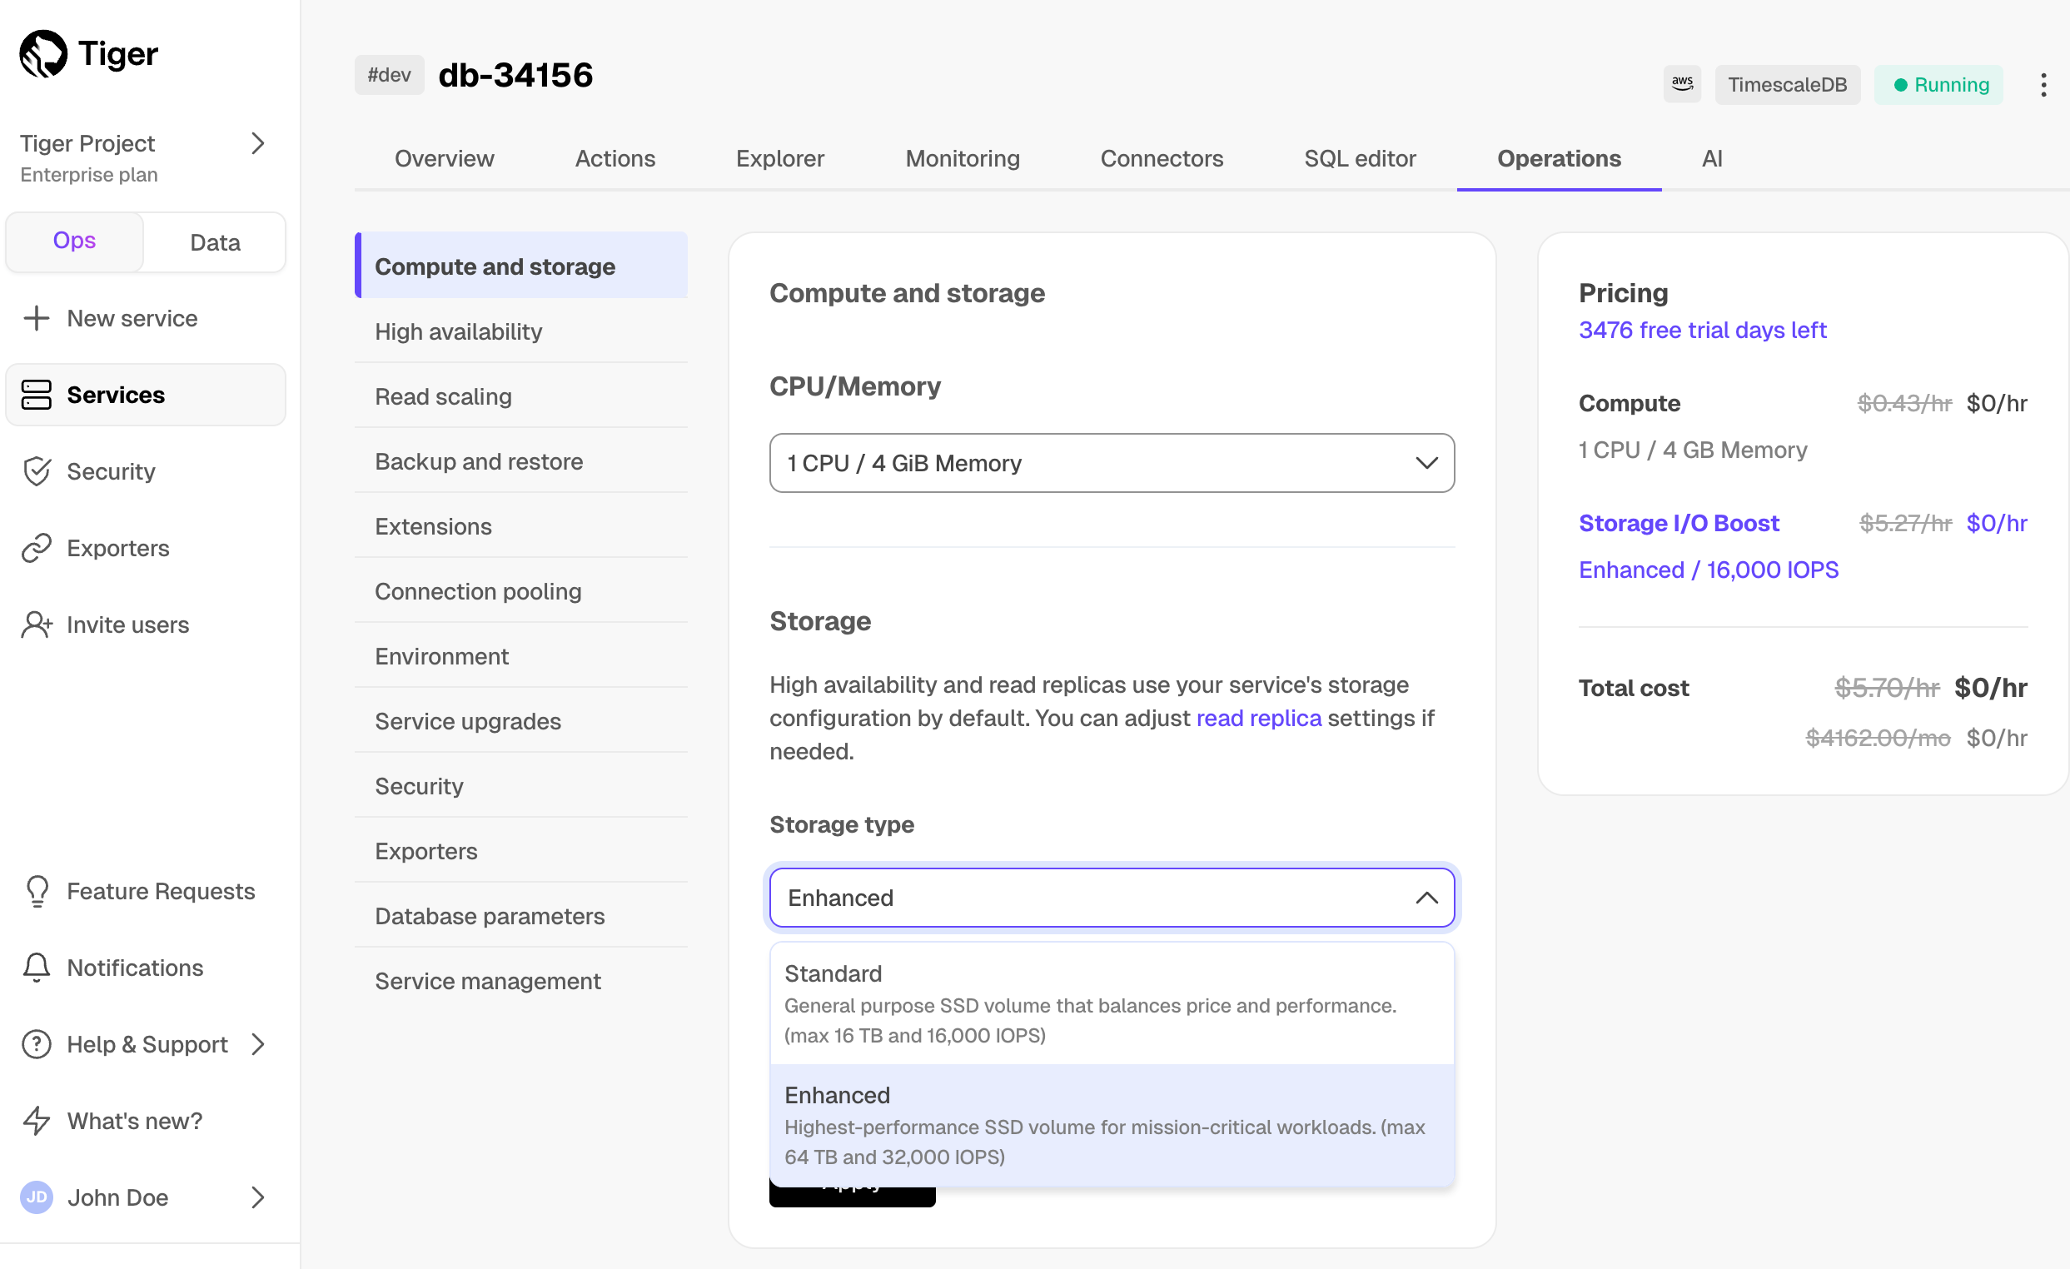Expand the Tiger Project chevron
Image resolution: width=2070 pixels, height=1269 pixels.
click(258, 143)
